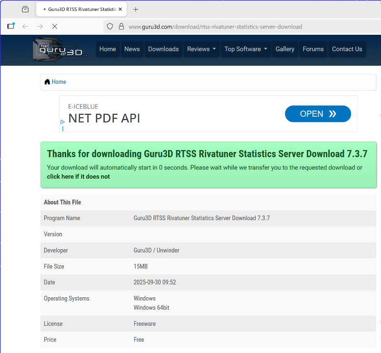Click the AdChoices triangle icon on the ad

(62, 122)
